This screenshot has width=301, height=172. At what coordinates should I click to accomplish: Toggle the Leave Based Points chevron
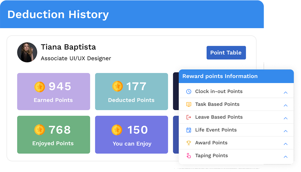pos(285,118)
